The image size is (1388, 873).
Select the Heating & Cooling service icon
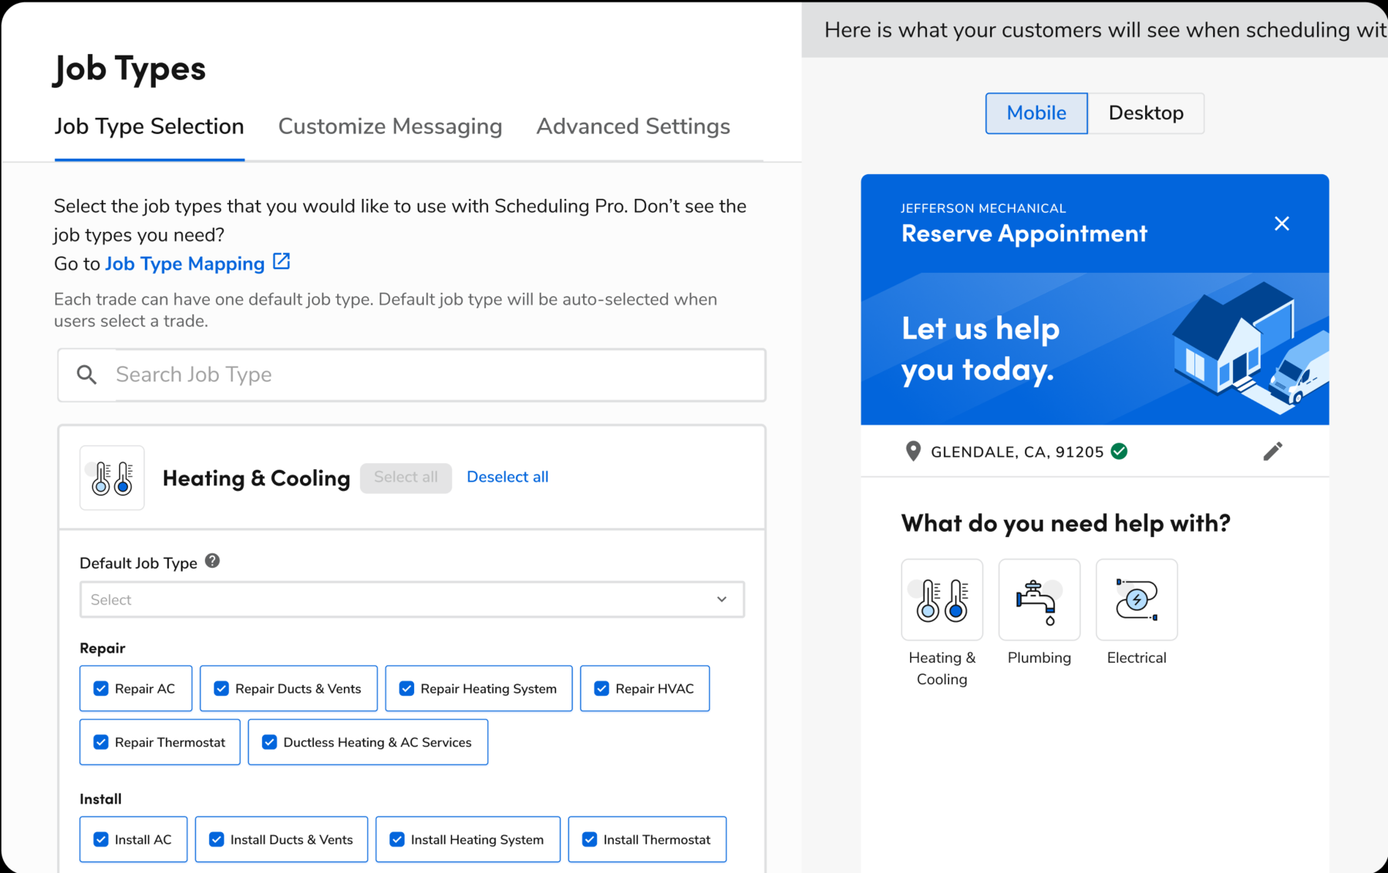pyautogui.click(x=942, y=599)
